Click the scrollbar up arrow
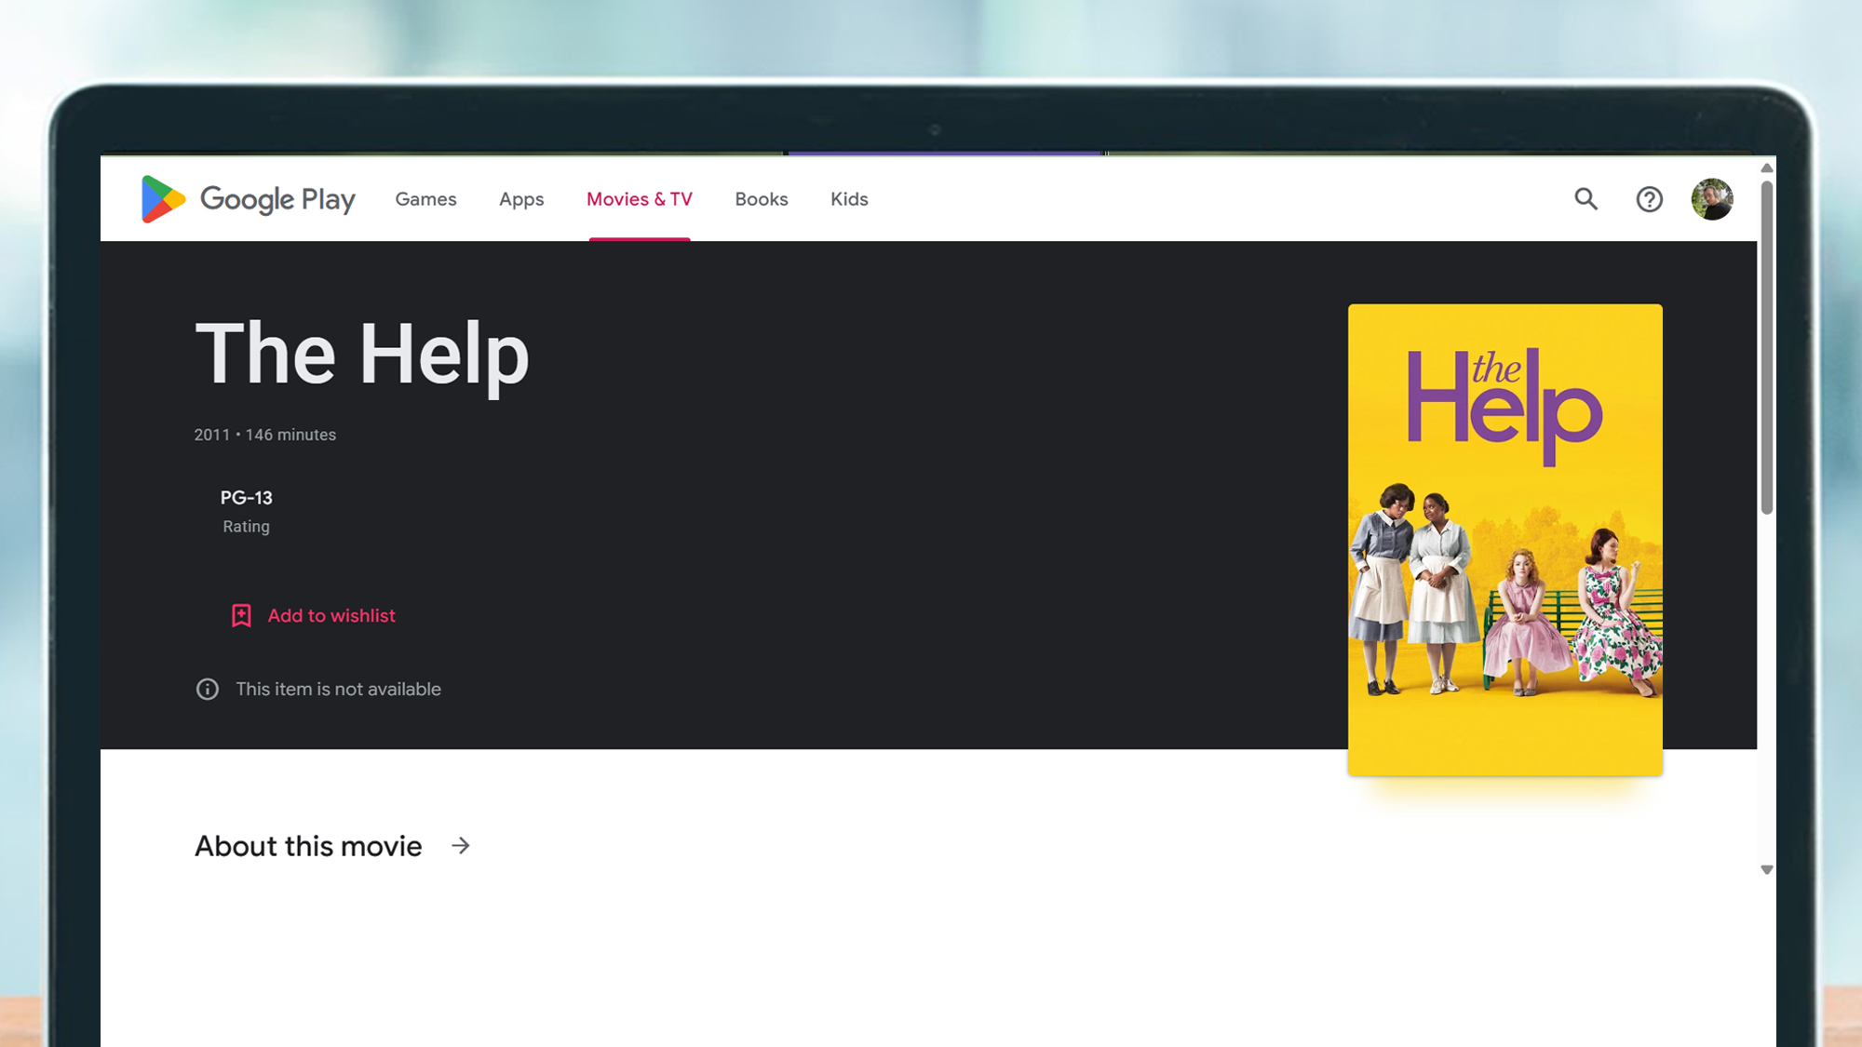The image size is (1862, 1047). [1765, 168]
